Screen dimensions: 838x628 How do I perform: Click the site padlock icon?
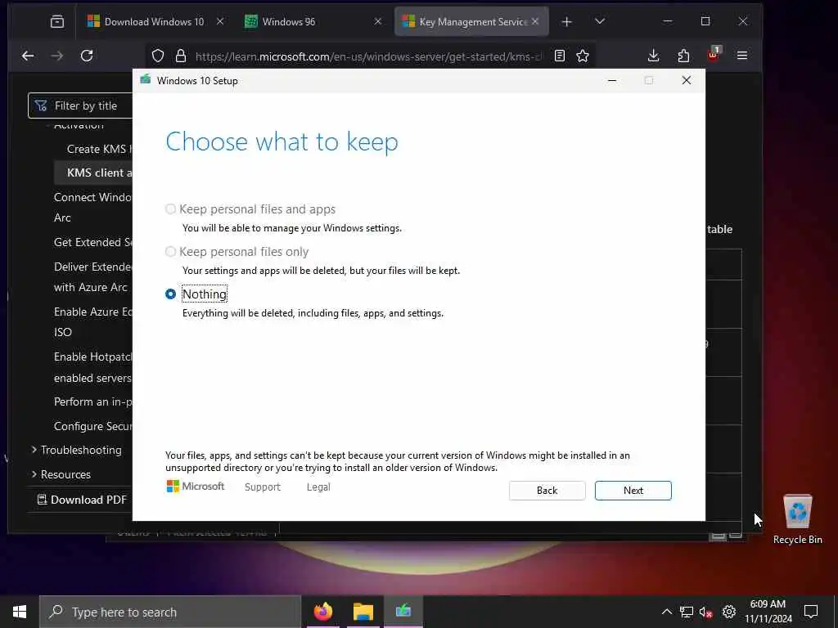[x=181, y=56]
